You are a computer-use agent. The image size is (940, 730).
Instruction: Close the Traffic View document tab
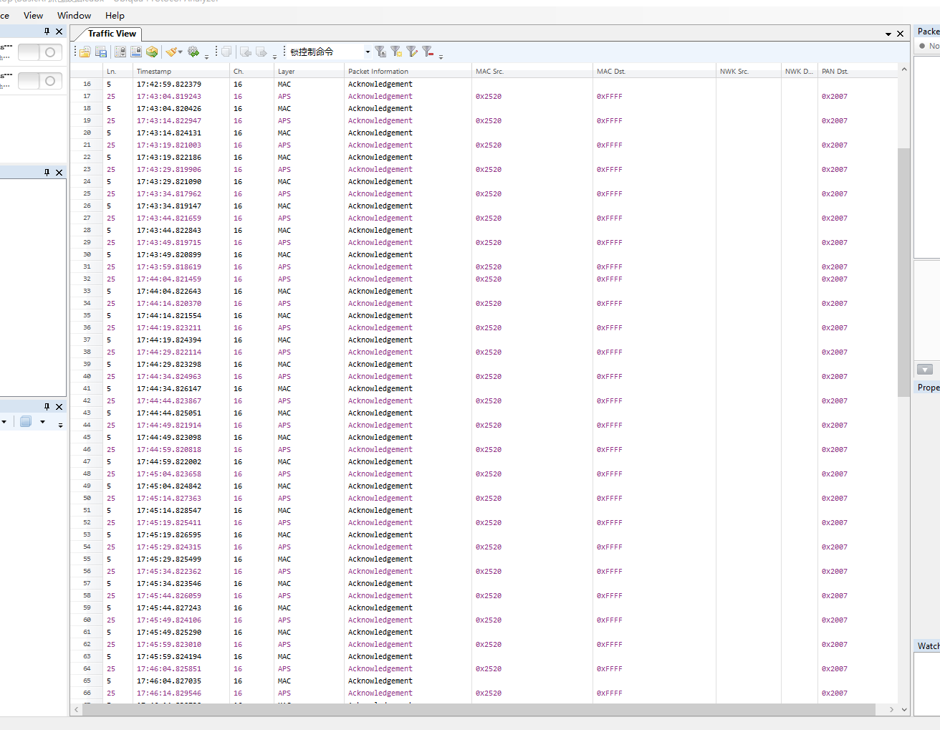click(901, 34)
